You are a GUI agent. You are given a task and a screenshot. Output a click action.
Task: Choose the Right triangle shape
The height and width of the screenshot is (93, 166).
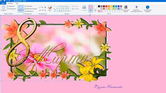click(x=55, y=9)
